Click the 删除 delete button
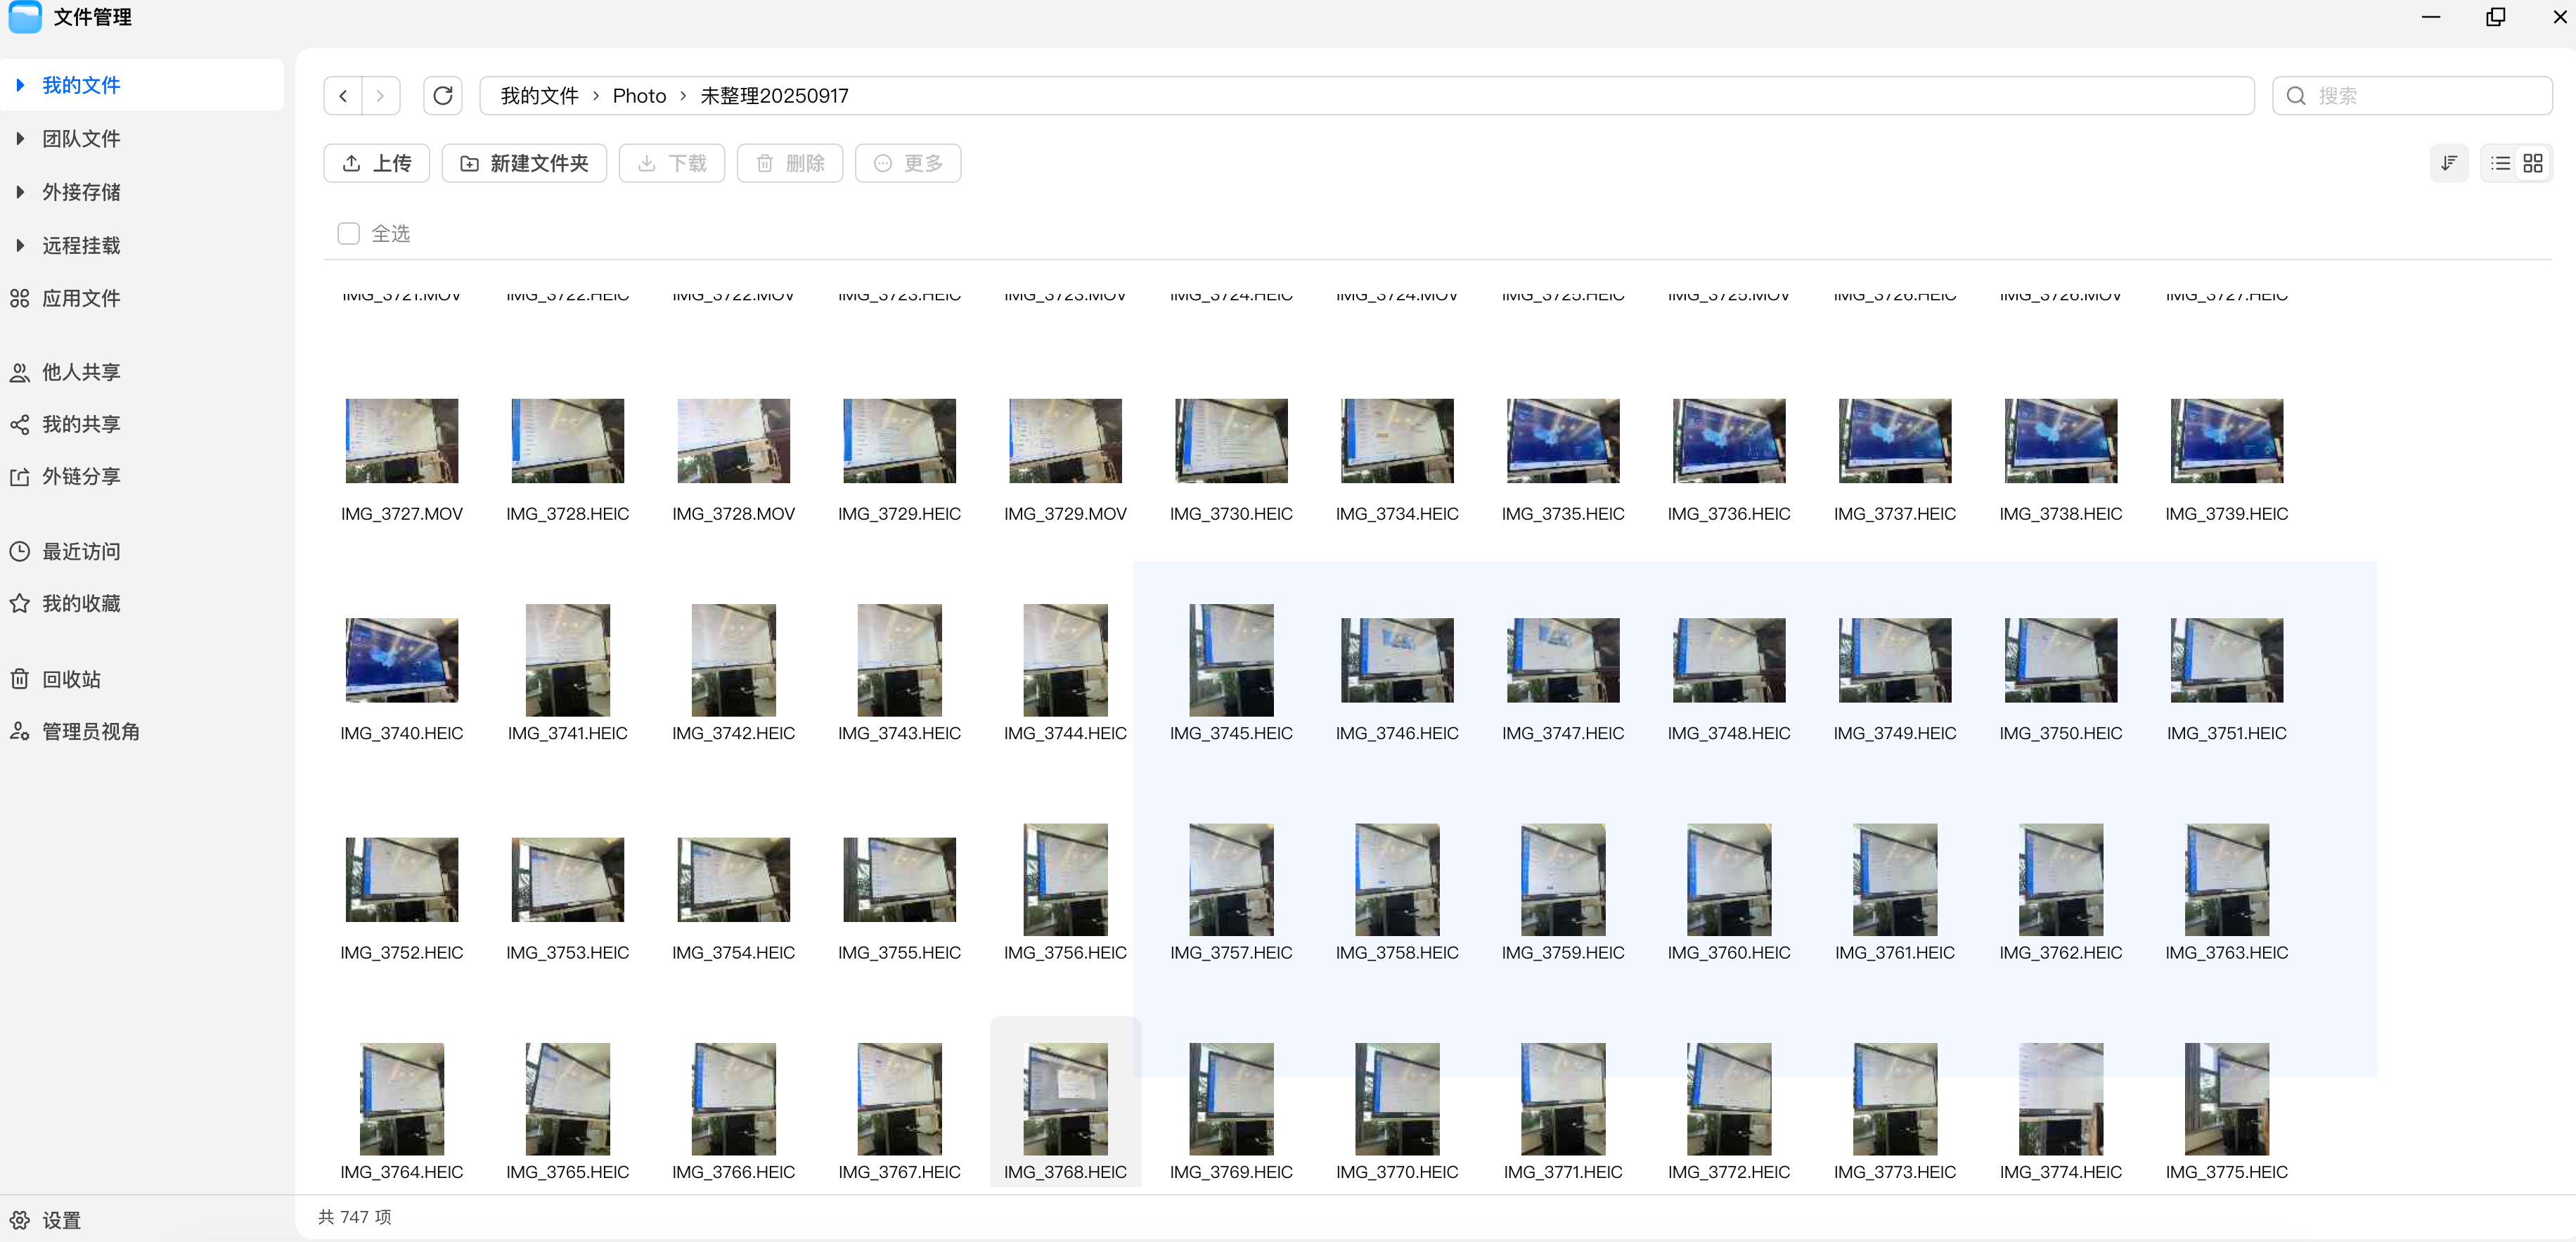The image size is (2576, 1242). point(790,163)
